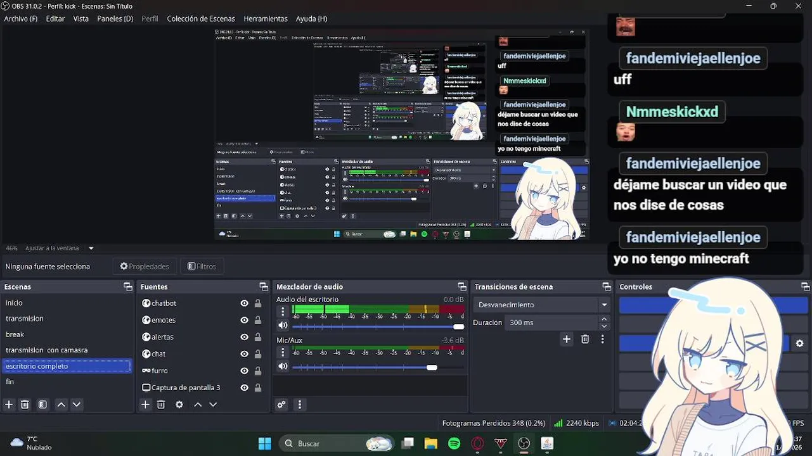Toggle padlock on alertas source

258,337
